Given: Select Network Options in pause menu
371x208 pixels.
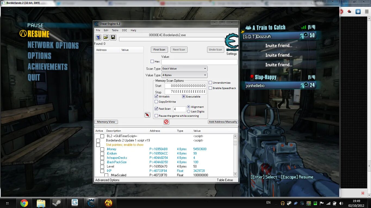Looking at the screenshot, I should click(x=53, y=45).
